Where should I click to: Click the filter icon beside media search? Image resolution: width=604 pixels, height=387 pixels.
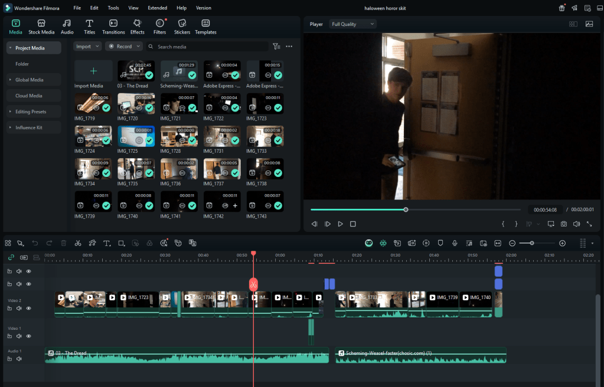tap(276, 47)
